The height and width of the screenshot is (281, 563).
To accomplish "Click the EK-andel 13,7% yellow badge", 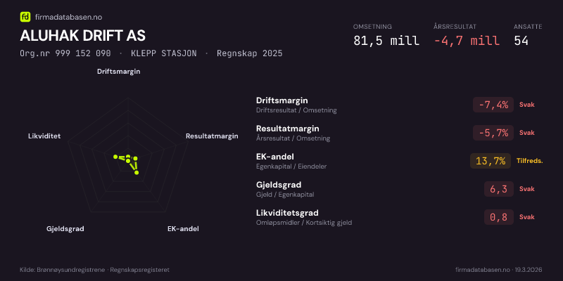I will point(491,161).
